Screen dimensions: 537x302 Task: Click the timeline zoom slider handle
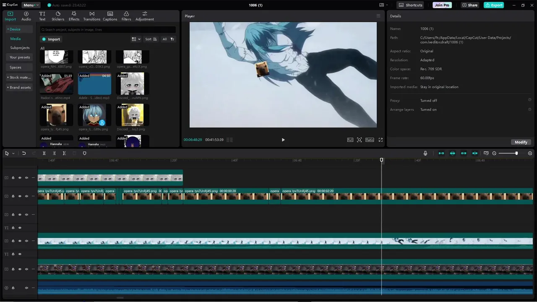516,154
